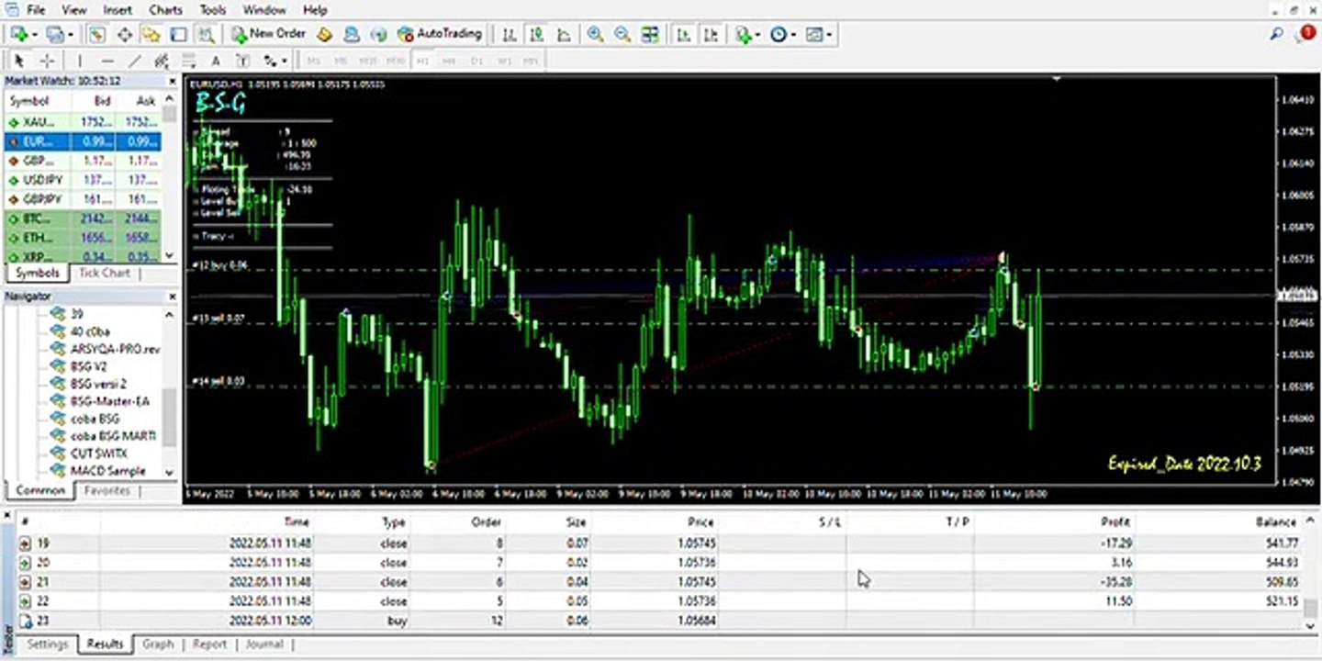Switch timeframe to H4
This screenshot has height=661, width=1322.
click(x=449, y=61)
